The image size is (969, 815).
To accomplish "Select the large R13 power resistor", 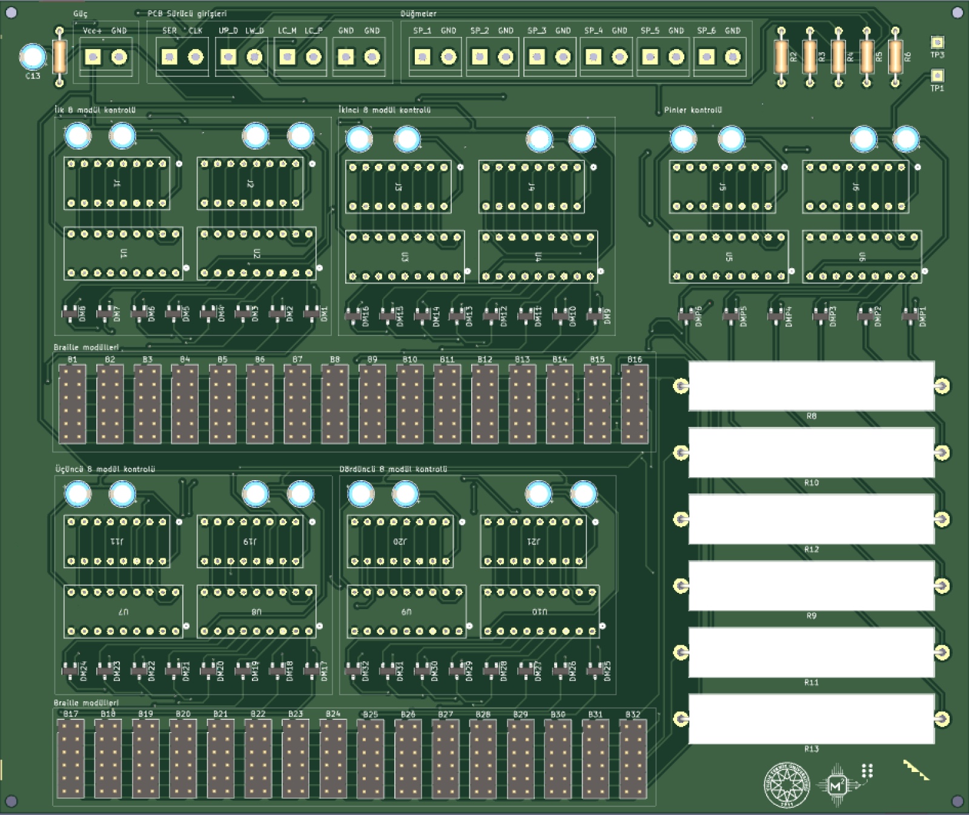I will [x=811, y=719].
